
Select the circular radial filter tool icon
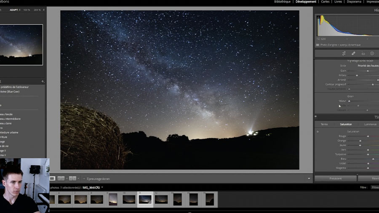[x=372, y=53]
